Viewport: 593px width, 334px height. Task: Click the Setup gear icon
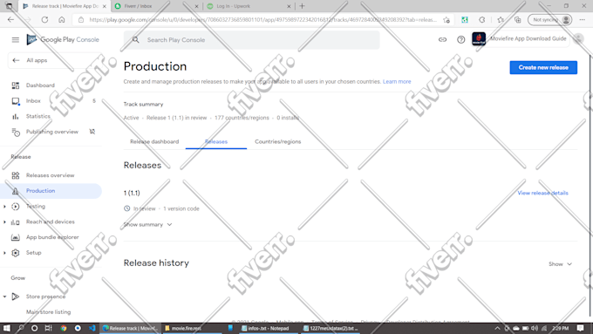tap(16, 253)
